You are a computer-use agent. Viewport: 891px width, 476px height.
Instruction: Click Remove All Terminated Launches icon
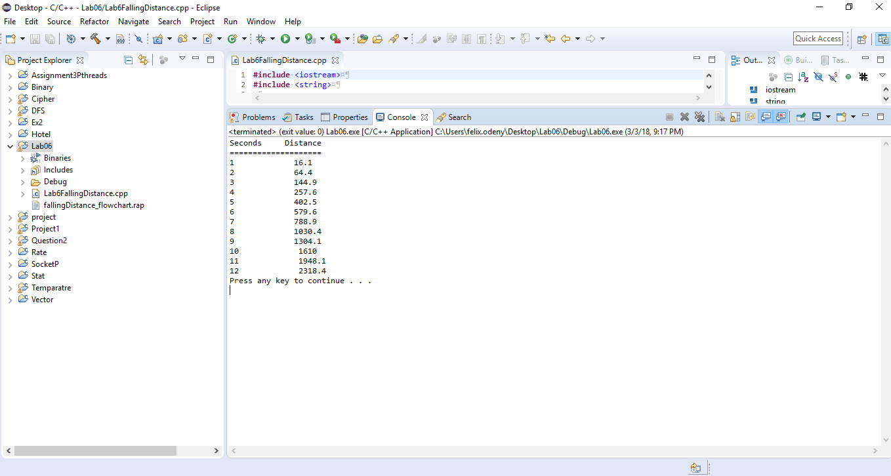pos(699,117)
